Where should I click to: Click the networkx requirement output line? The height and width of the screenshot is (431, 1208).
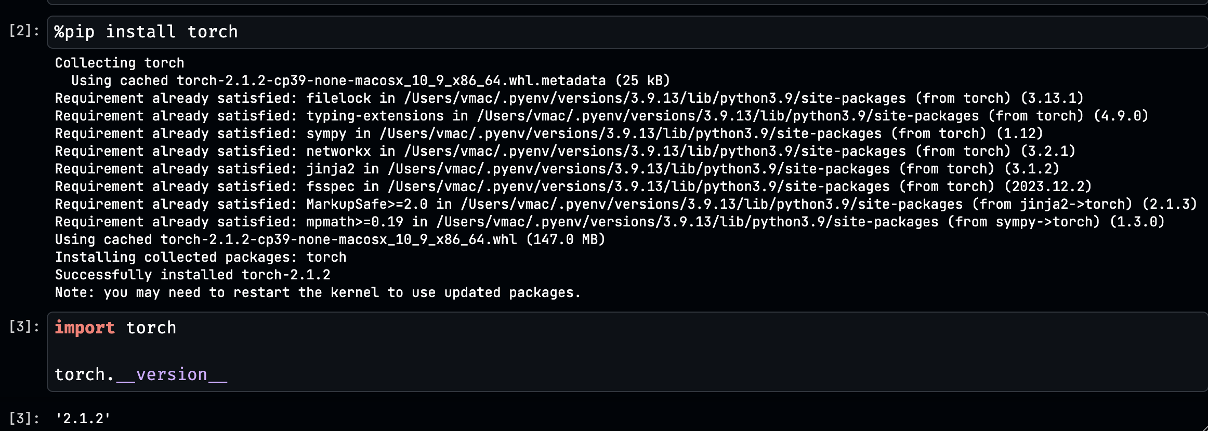pos(564,151)
